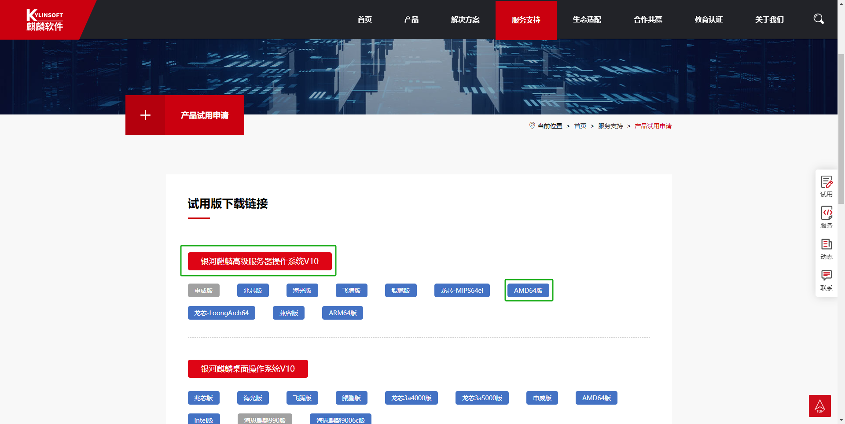Download desktop 海光版
Screen dimensions: 845x424
click(253, 398)
